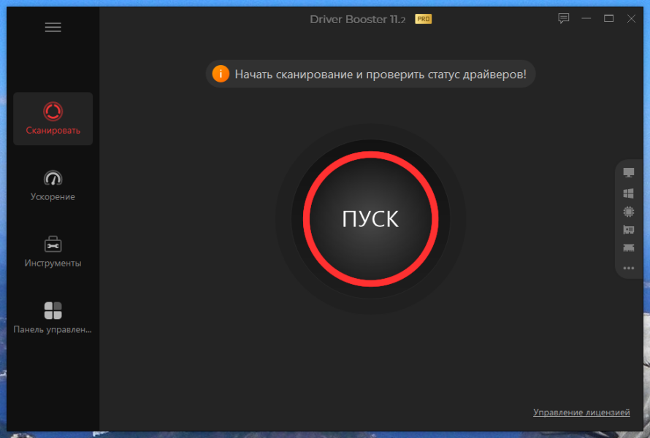
Task: Show monitor device info icon
Action: click(x=628, y=172)
